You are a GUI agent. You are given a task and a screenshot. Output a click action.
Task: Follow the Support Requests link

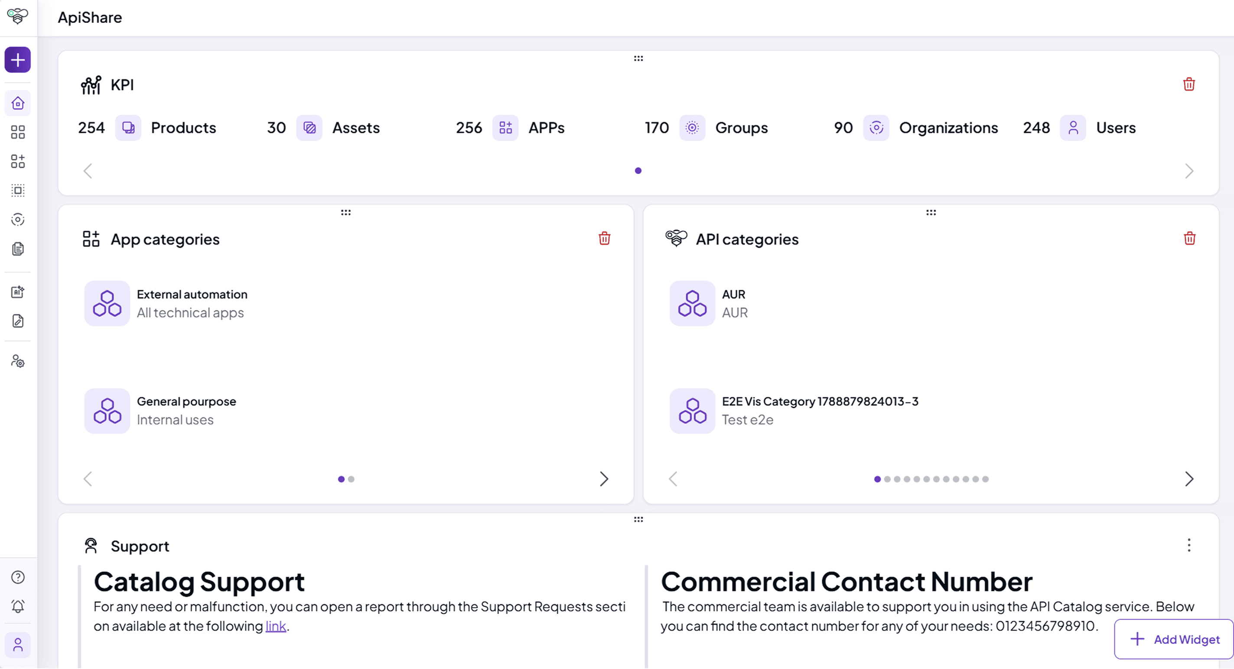point(275,626)
